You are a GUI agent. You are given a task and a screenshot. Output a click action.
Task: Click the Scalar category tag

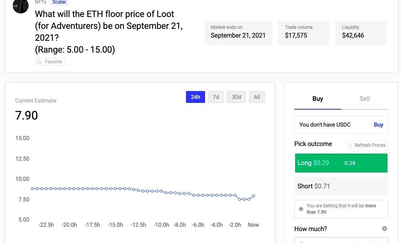[59, 2]
